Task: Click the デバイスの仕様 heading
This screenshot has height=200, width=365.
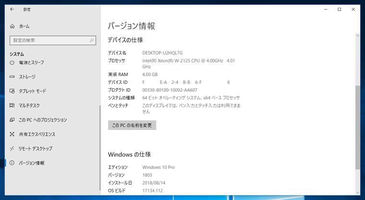Action: pos(125,40)
